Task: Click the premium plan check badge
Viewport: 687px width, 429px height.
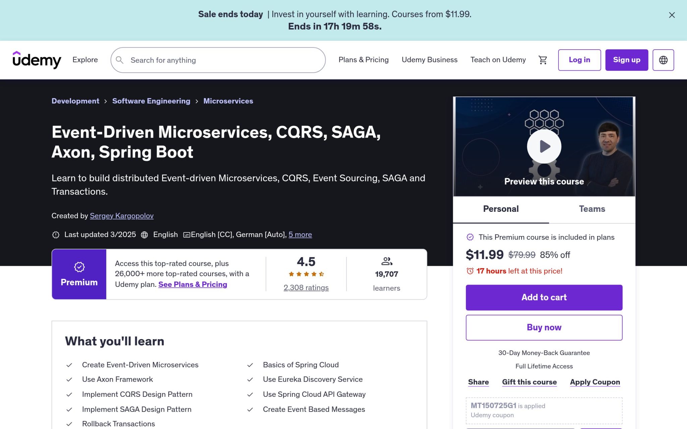Action: [x=470, y=237]
